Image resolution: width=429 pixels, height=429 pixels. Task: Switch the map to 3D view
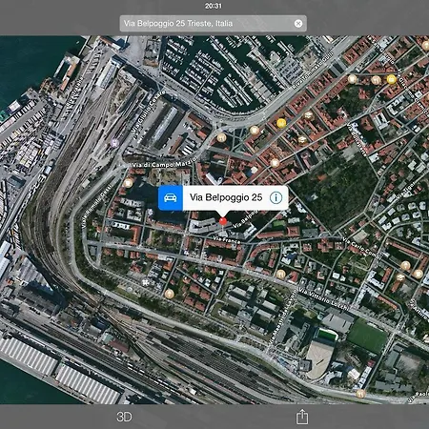[x=124, y=417]
